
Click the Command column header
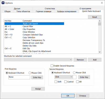[43, 21]
